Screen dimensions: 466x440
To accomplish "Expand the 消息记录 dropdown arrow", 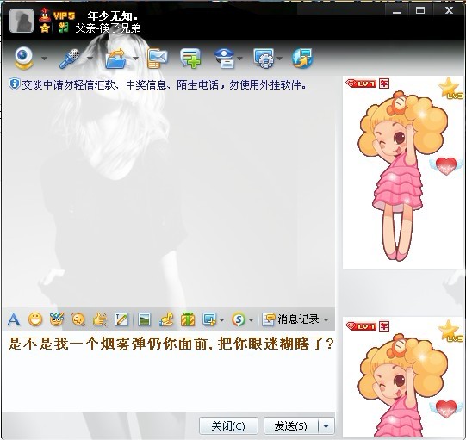I will tap(326, 320).
